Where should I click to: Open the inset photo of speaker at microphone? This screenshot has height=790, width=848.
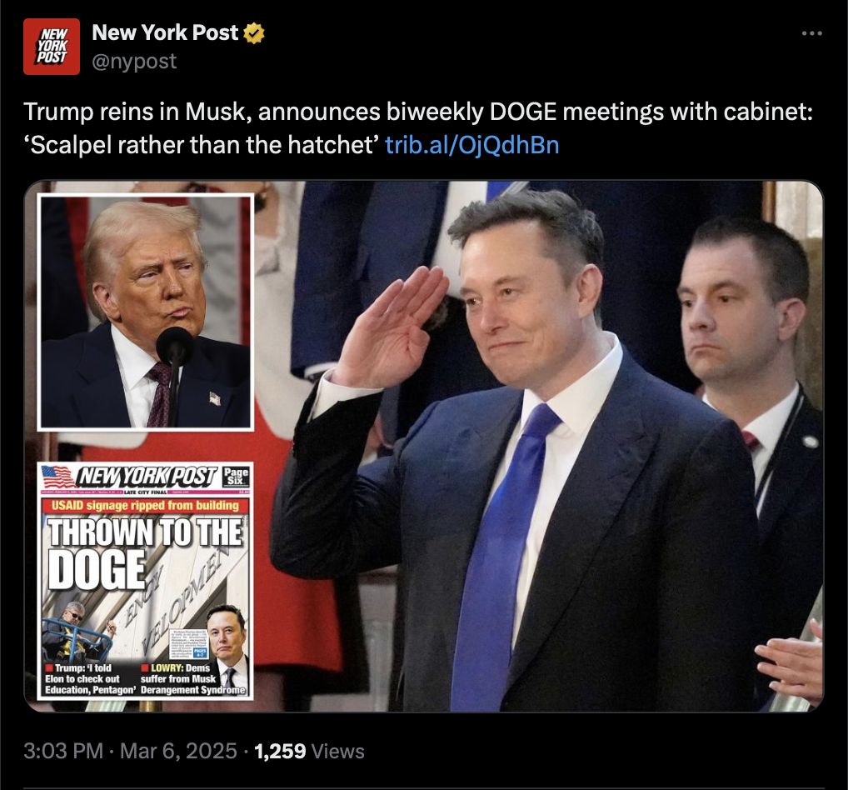coord(146,312)
